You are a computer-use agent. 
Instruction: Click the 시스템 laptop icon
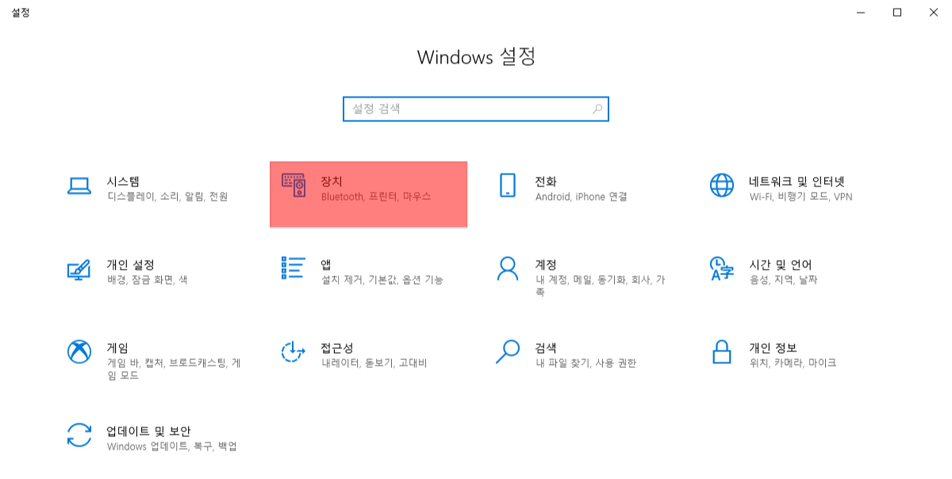pos(79,187)
